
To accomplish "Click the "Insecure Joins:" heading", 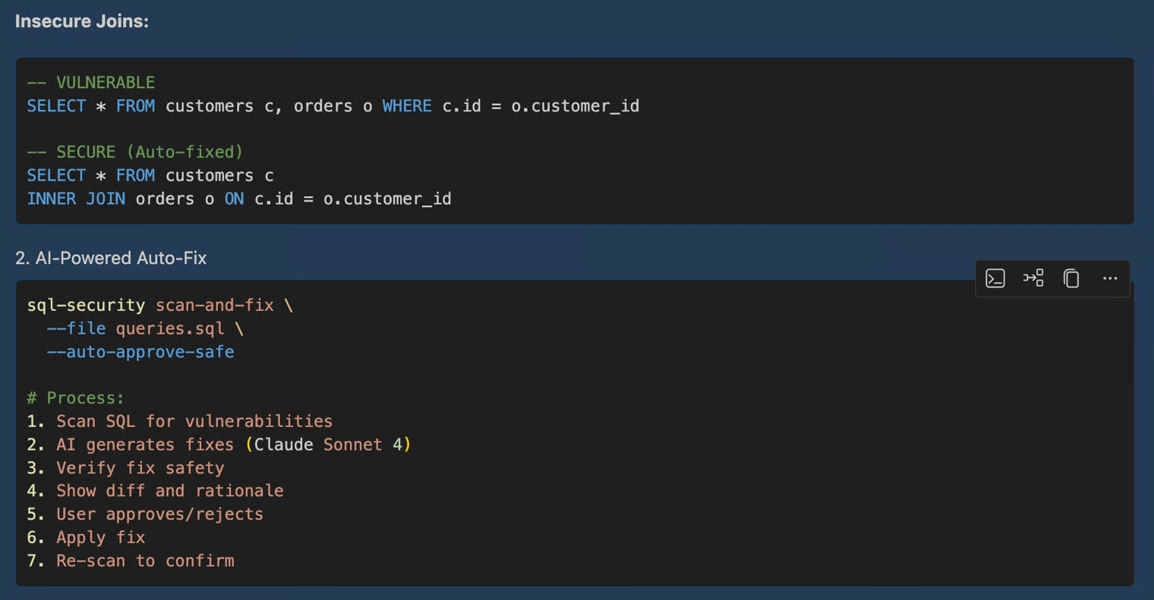I will coord(82,21).
